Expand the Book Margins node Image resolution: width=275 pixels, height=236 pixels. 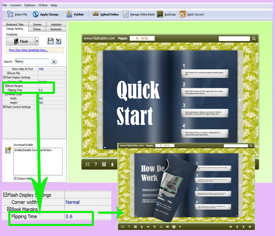(x=6, y=86)
